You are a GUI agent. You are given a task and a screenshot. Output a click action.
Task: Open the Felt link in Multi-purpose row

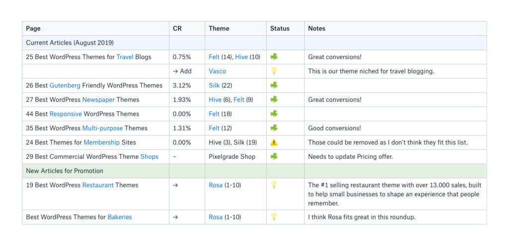pyautogui.click(x=214, y=128)
